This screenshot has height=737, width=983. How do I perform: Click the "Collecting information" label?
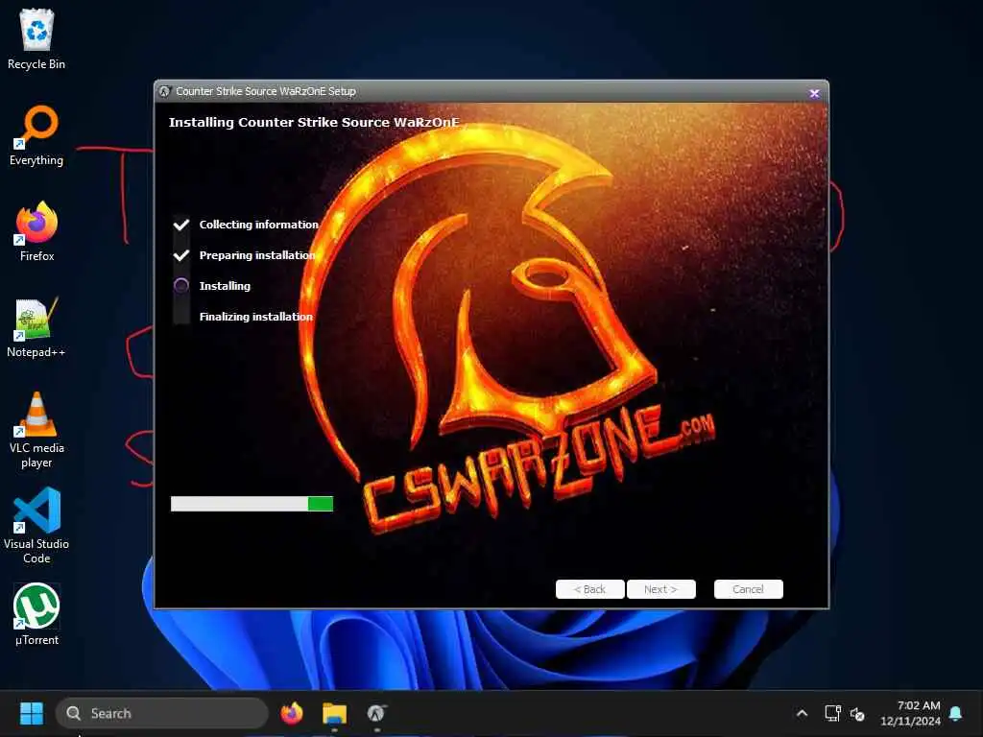(x=259, y=225)
